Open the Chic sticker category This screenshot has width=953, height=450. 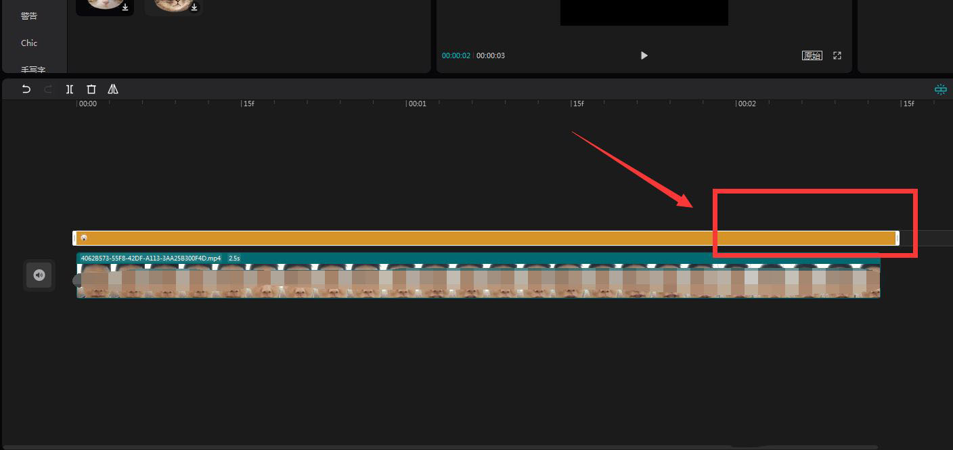[29, 43]
